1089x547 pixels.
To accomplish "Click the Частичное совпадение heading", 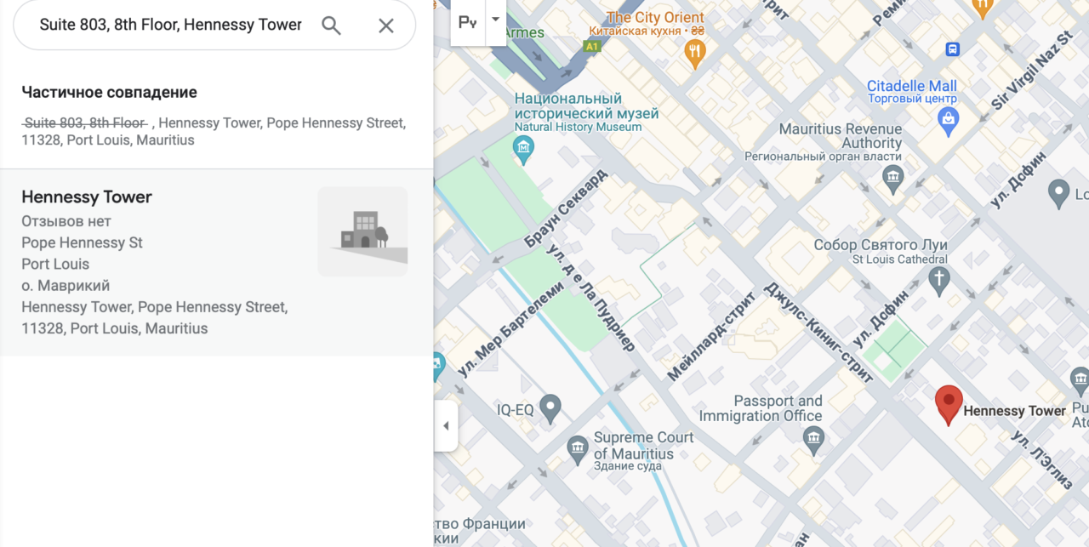I will (x=109, y=93).
